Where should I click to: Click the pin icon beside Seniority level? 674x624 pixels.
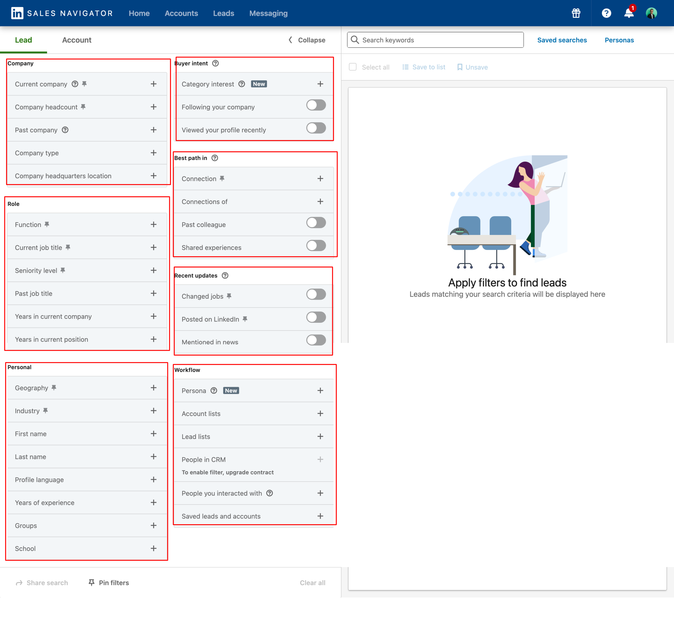pos(63,270)
